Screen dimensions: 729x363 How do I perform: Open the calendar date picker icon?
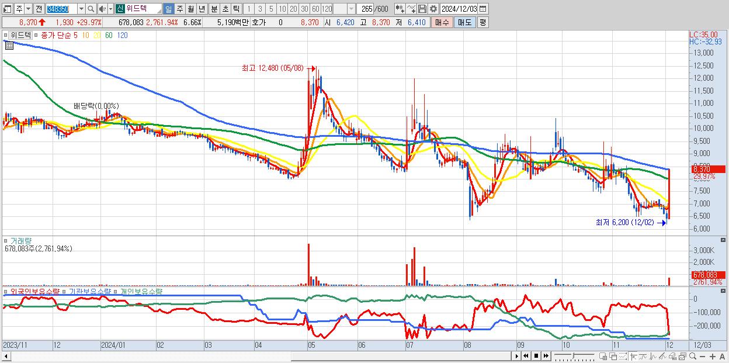482,9
